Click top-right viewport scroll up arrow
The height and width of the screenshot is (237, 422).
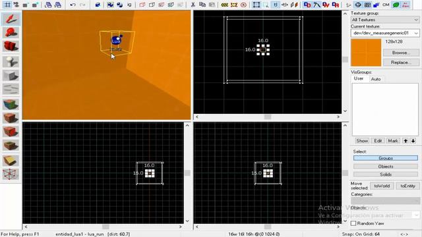[345, 13]
